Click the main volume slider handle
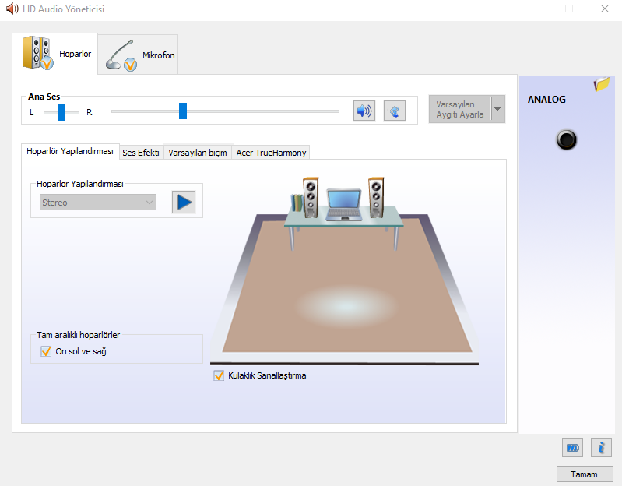 click(183, 111)
